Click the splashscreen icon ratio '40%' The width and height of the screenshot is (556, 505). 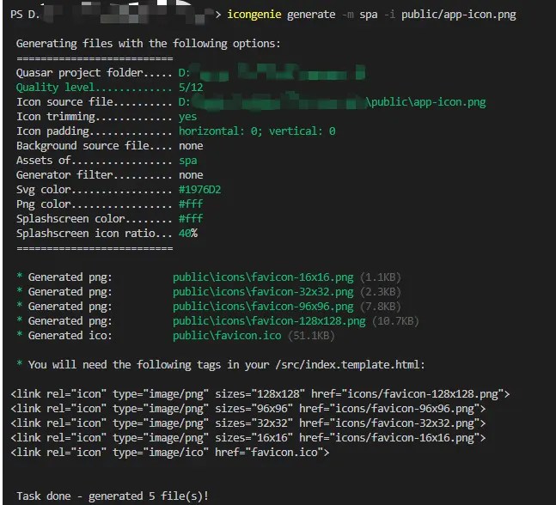tap(188, 234)
